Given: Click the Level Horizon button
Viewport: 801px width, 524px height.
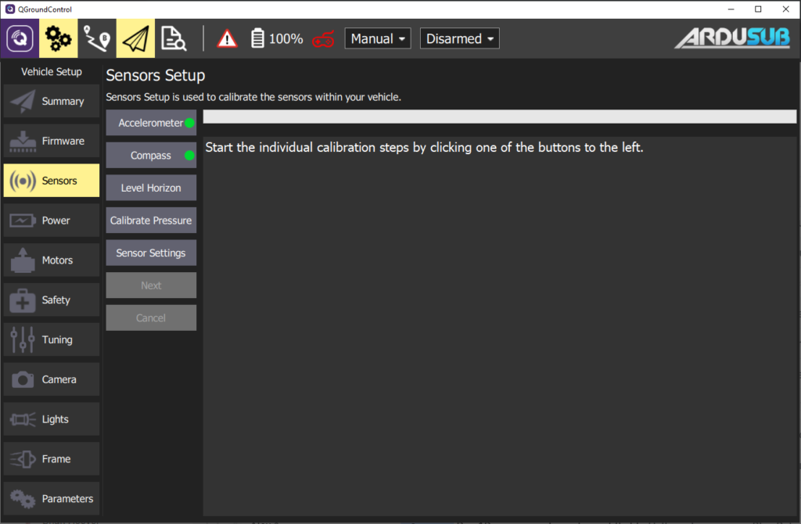Looking at the screenshot, I should pyautogui.click(x=150, y=187).
